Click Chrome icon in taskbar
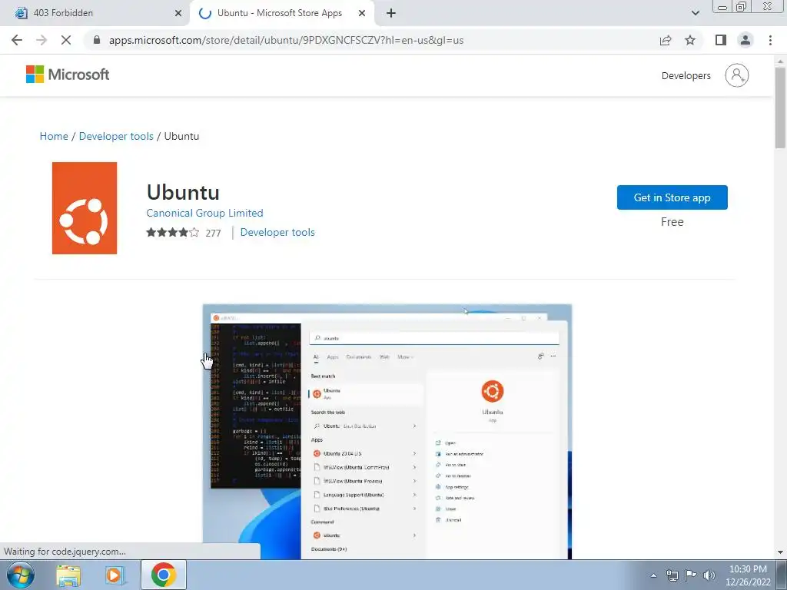The image size is (787, 590). click(164, 575)
